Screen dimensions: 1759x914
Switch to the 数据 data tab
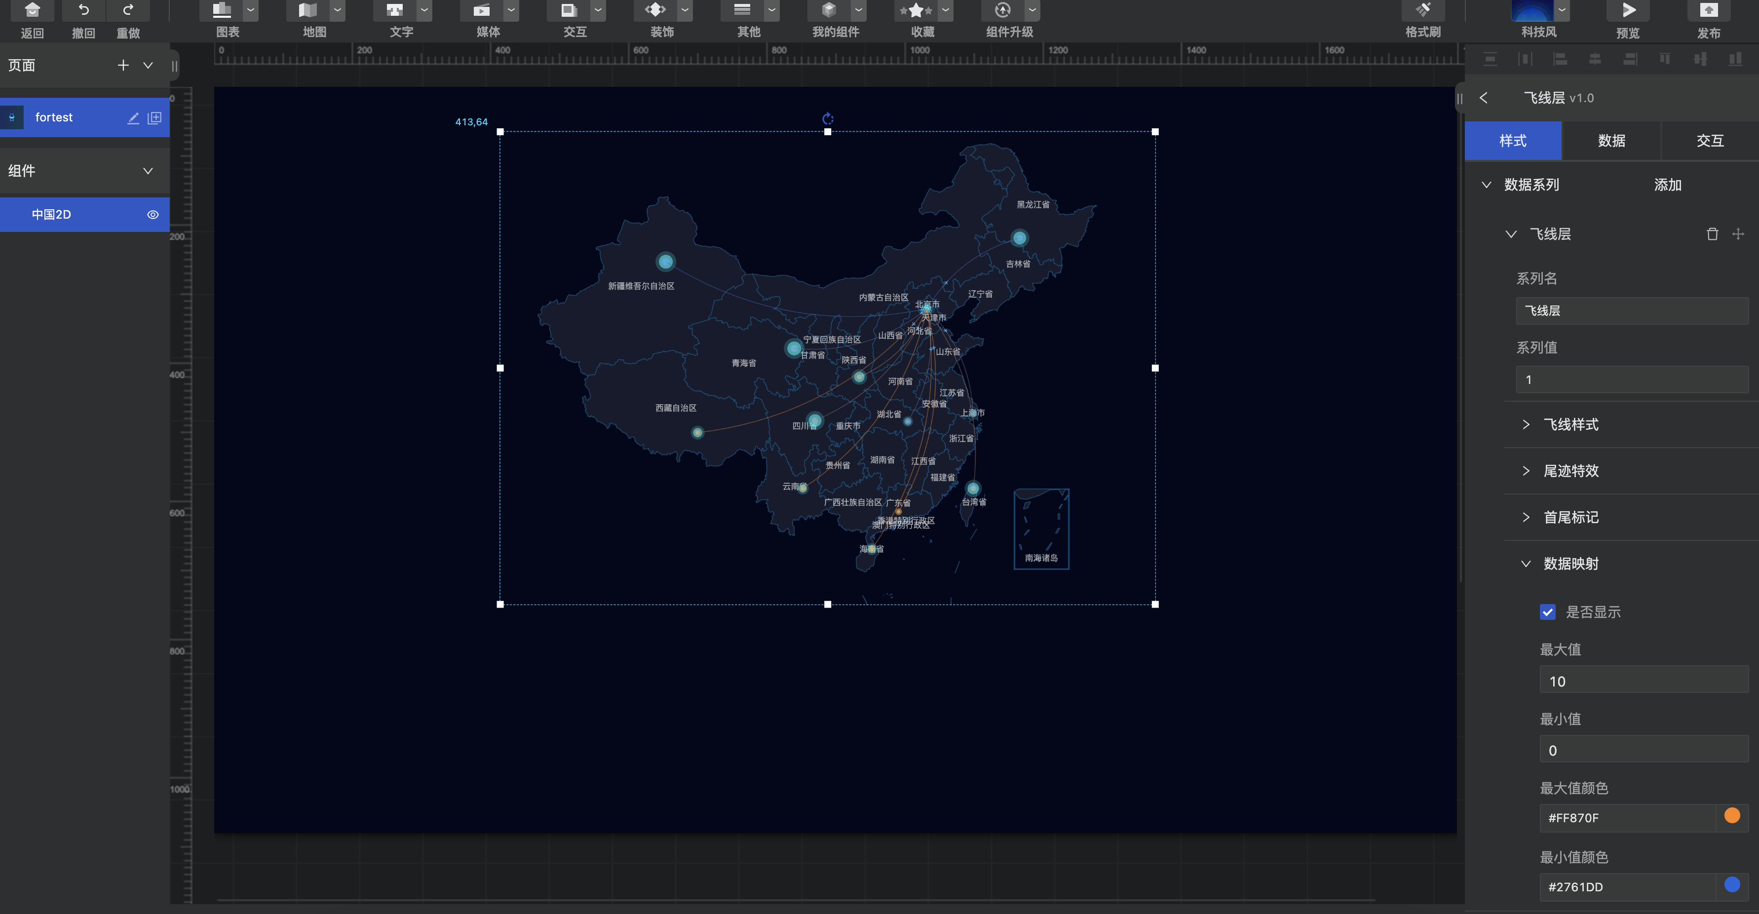[x=1611, y=141]
